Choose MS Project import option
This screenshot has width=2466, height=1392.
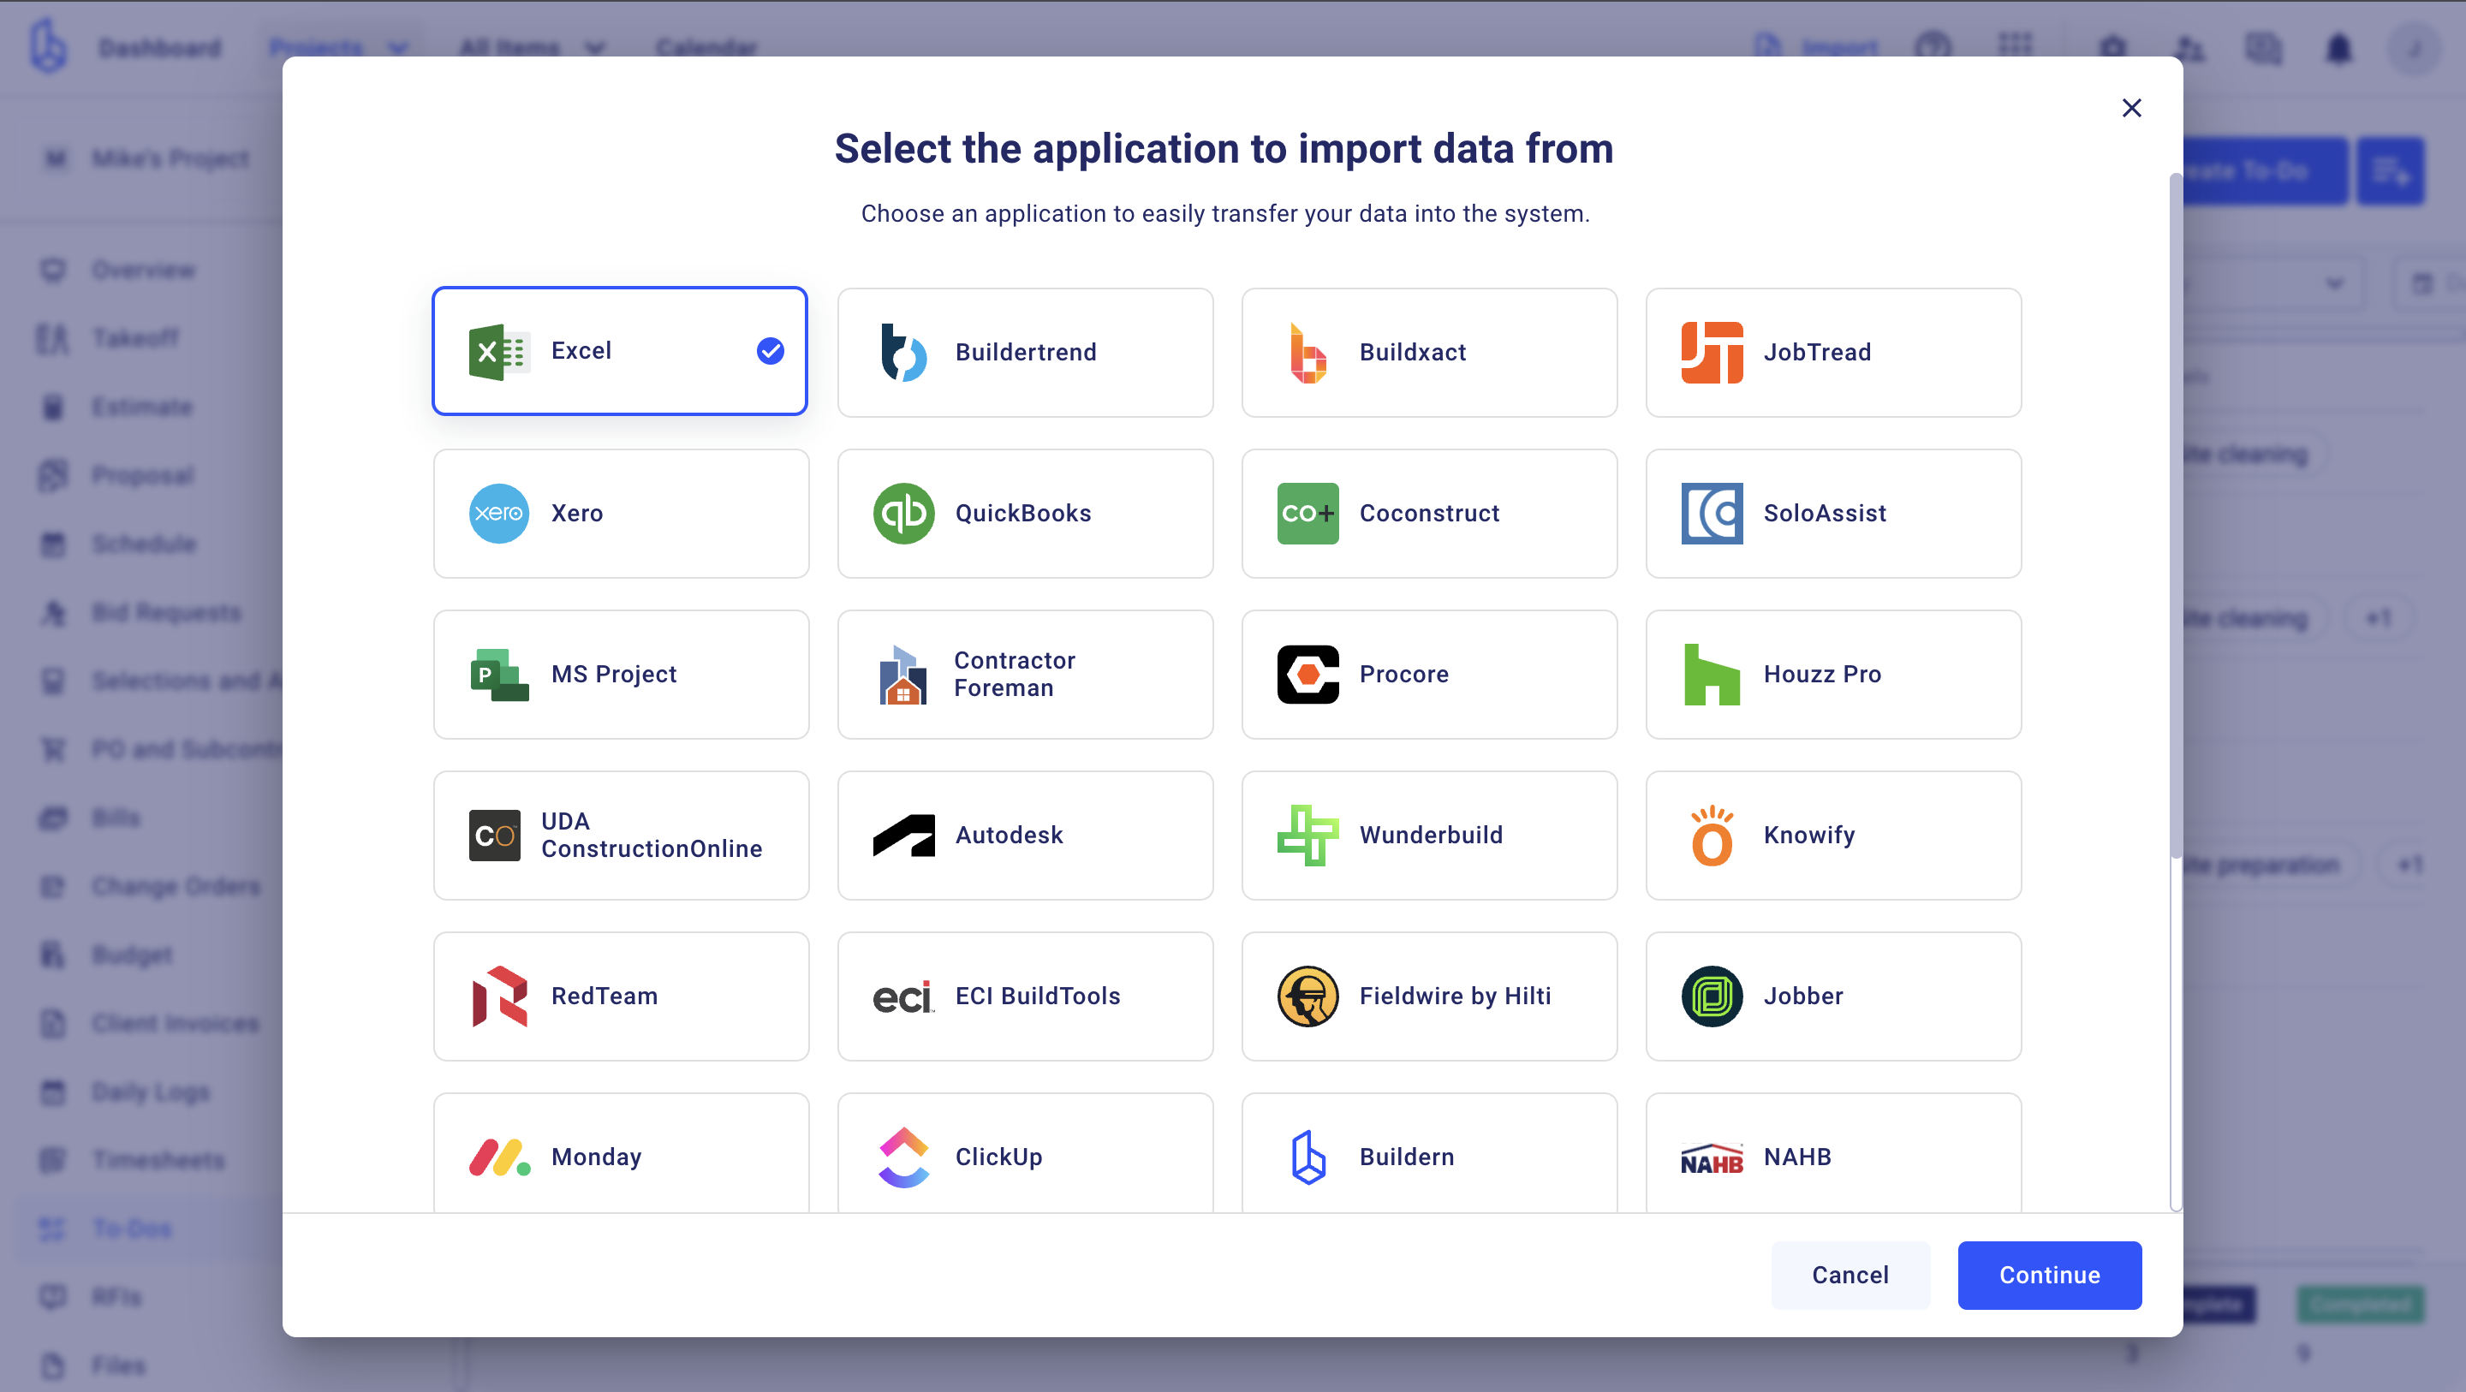coord(622,674)
